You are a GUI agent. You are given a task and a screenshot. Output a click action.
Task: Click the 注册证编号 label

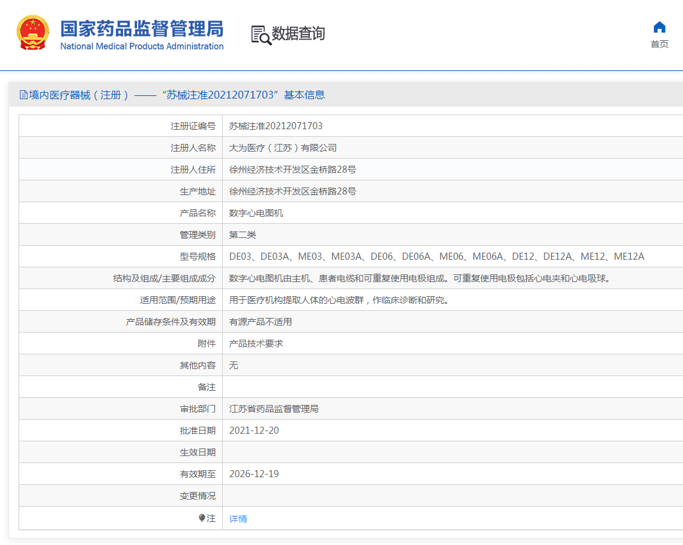pyautogui.click(x=193, y=126)
